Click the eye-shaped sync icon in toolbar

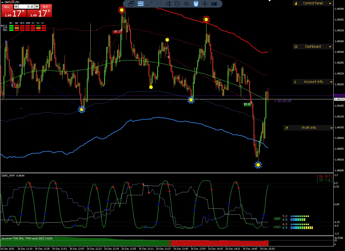pyautogui.click(x=186, y=4)
